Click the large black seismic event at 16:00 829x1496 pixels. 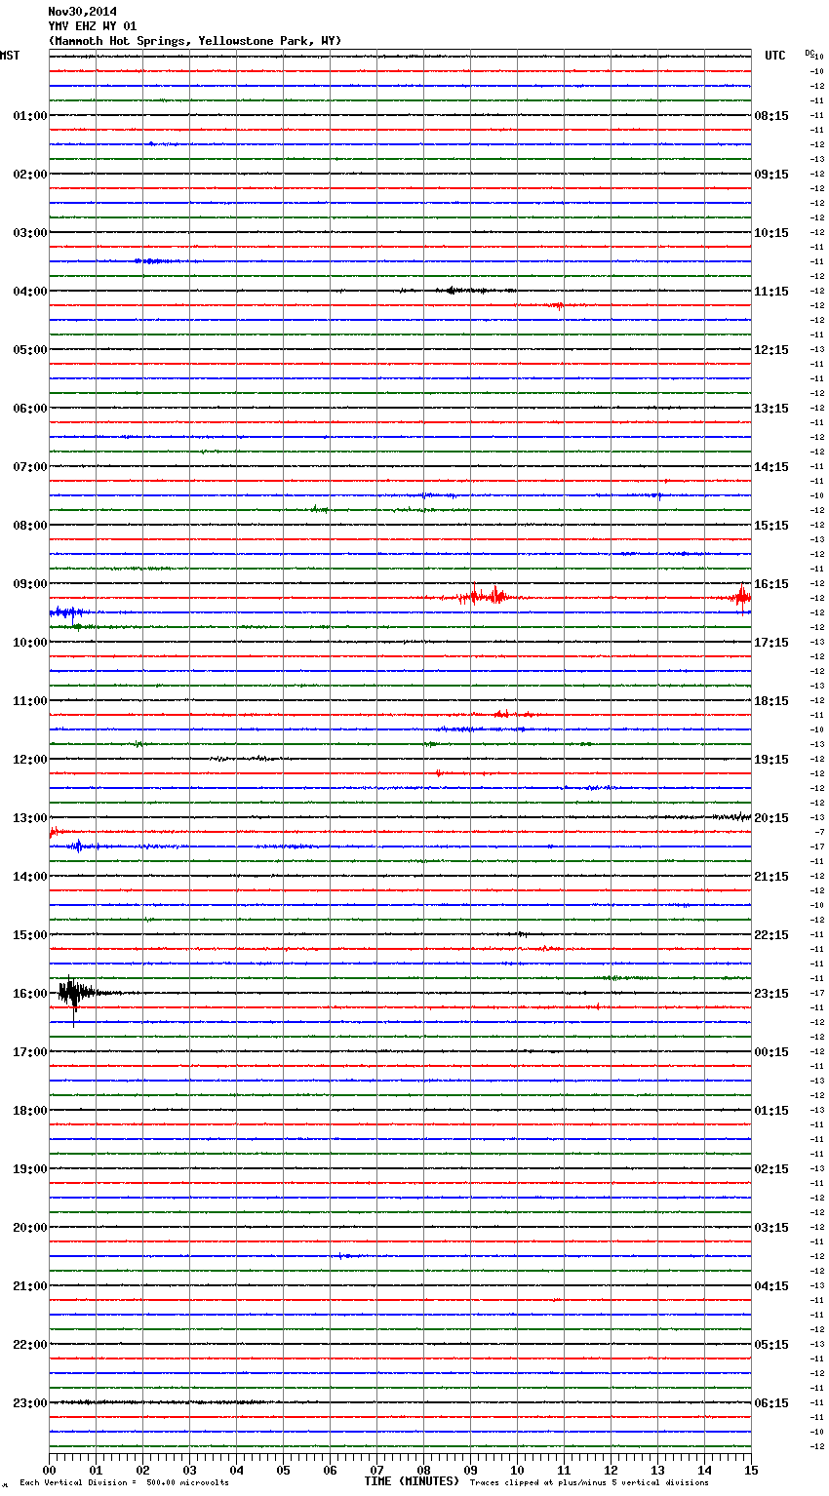click(x=76, y=994)
